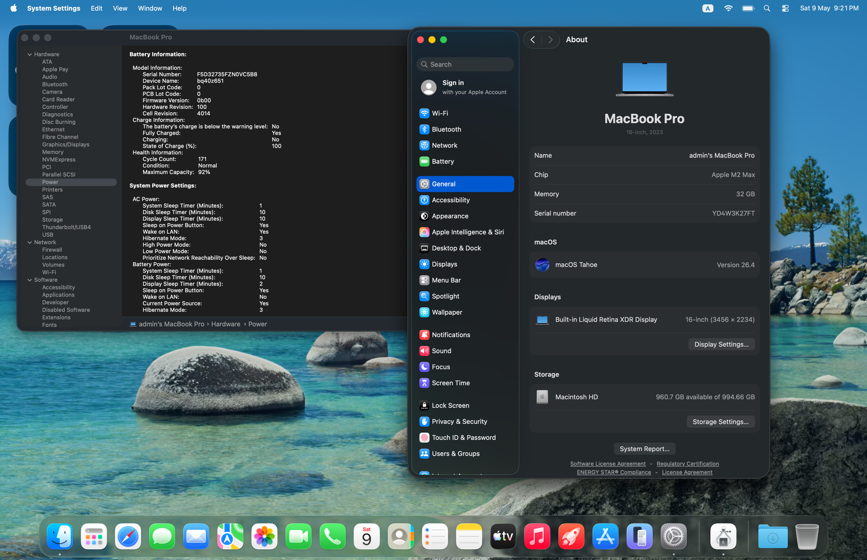The height and width of the screenshot is (560, 867).
Task: Open the License Agreement link
Action: [687, 472]
